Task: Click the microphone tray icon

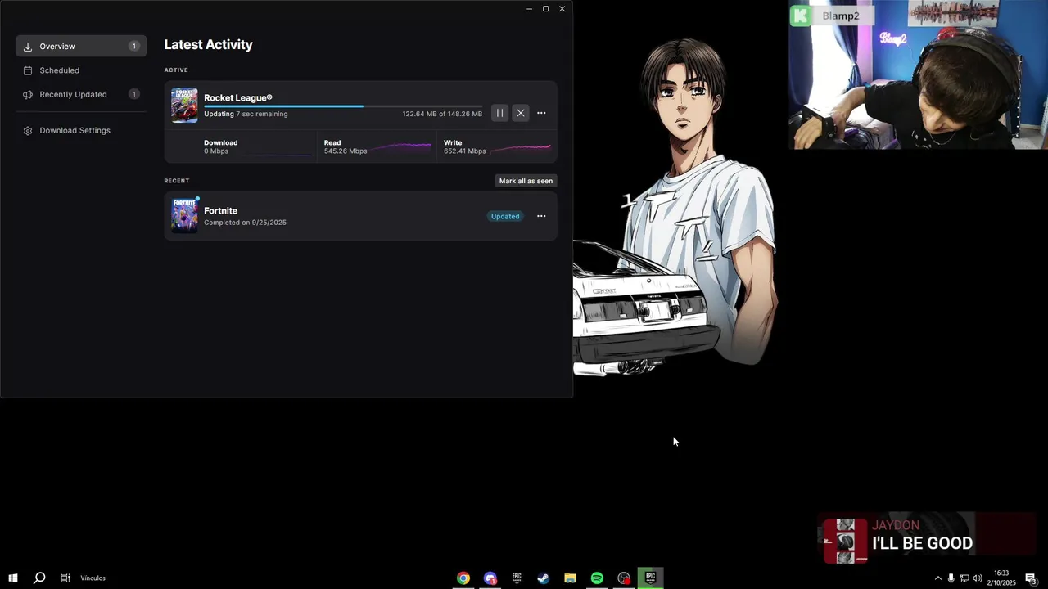Action: [951, 578]
